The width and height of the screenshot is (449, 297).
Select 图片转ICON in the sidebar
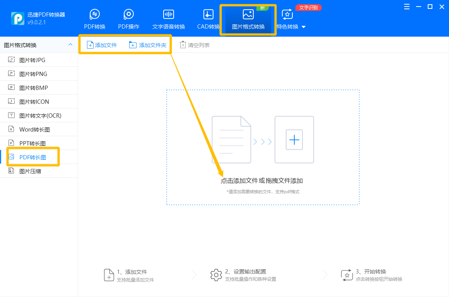39,101
